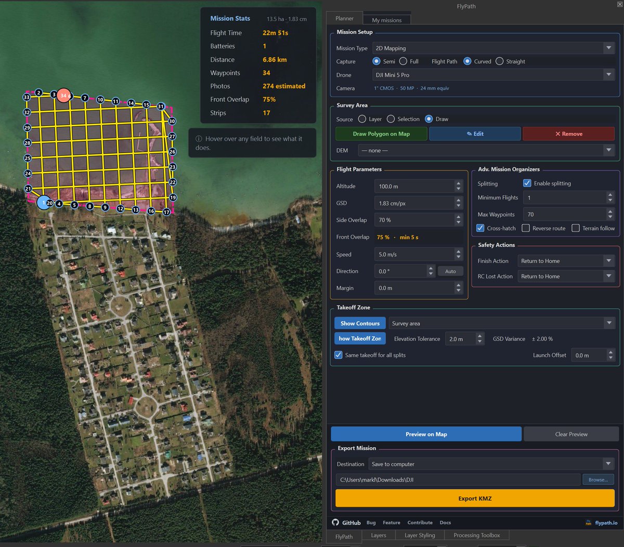Click the red Remove button
Image resolution: width=624 pixels, height=547 pixels.
[568, 134]
